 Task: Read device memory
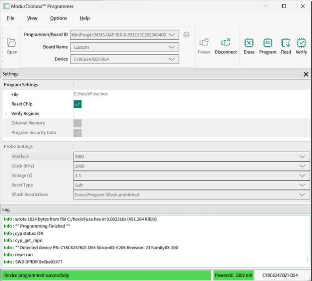coord(286,46)
